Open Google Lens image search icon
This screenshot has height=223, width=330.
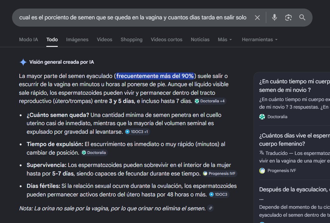[288, 17]
